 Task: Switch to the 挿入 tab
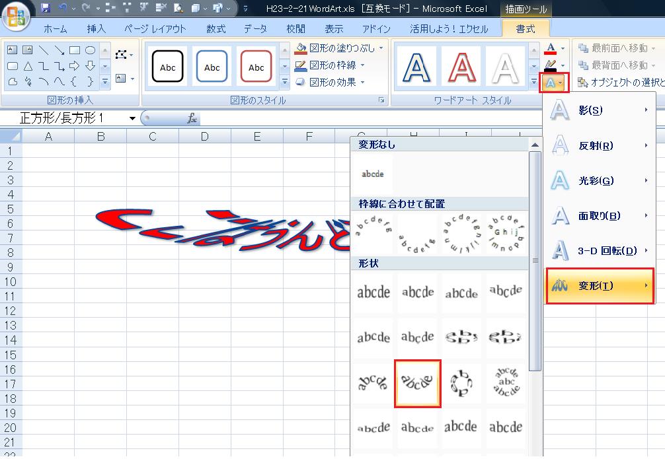pos(97,29)
